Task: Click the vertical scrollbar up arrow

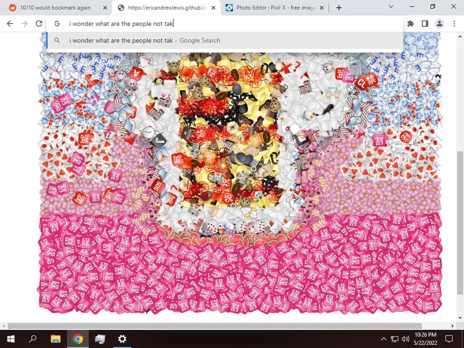Action: click(x=460, y=36)
